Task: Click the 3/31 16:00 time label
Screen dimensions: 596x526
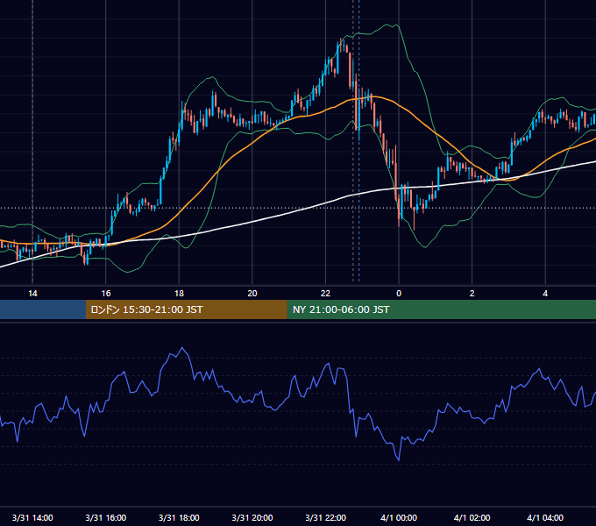Action: coord(106,517)
